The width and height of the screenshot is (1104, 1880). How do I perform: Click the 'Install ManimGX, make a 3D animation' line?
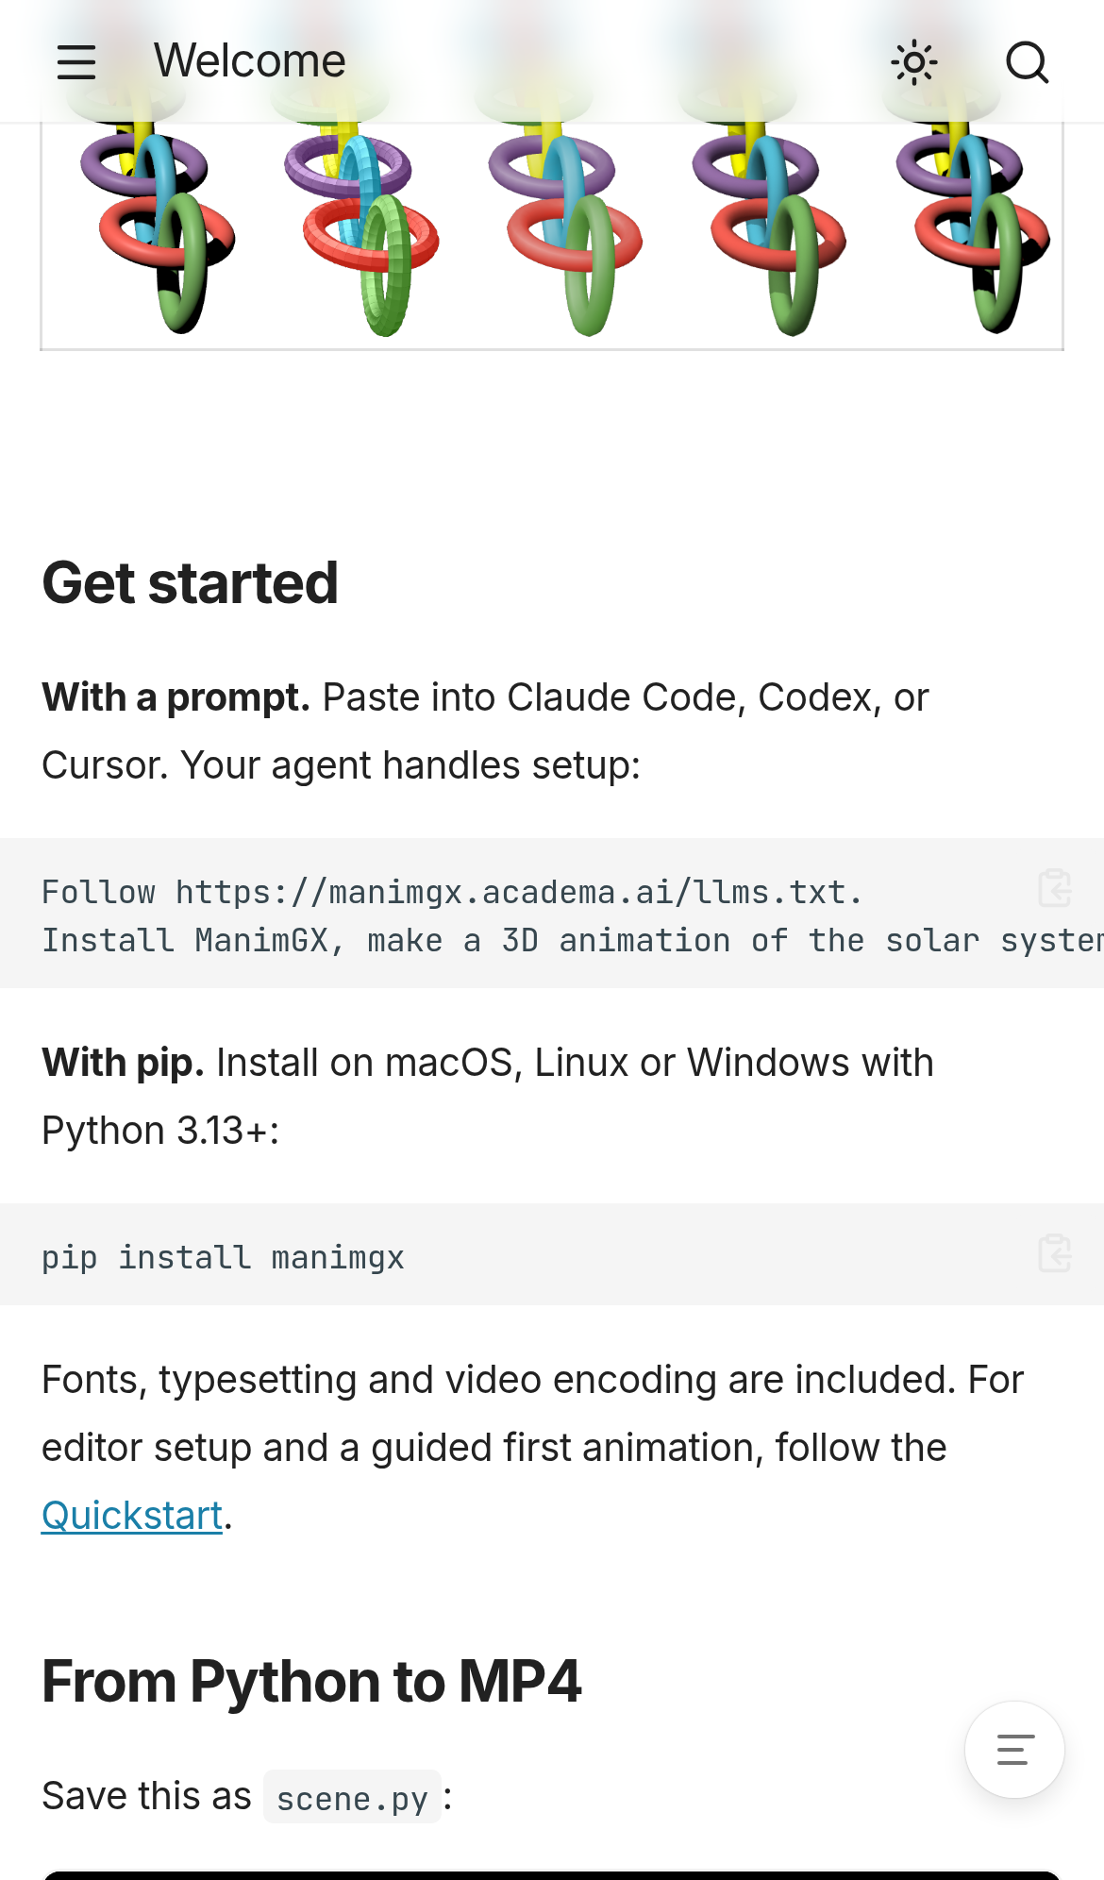click(573, 941)
